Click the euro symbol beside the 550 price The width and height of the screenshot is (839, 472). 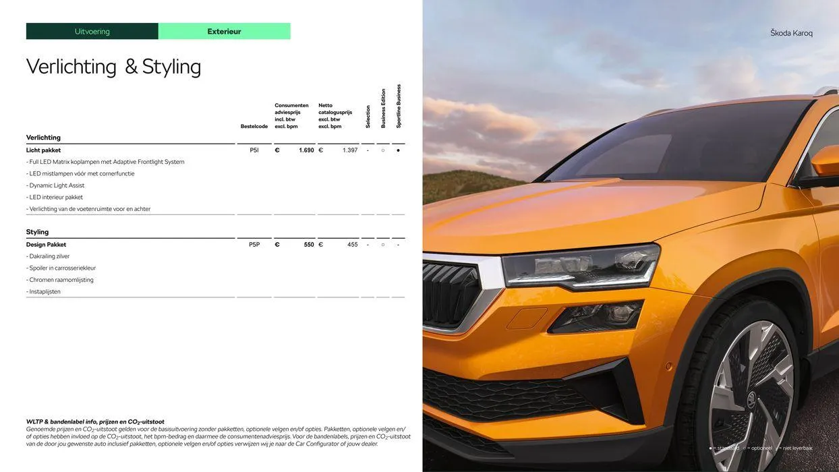(276, 243)
